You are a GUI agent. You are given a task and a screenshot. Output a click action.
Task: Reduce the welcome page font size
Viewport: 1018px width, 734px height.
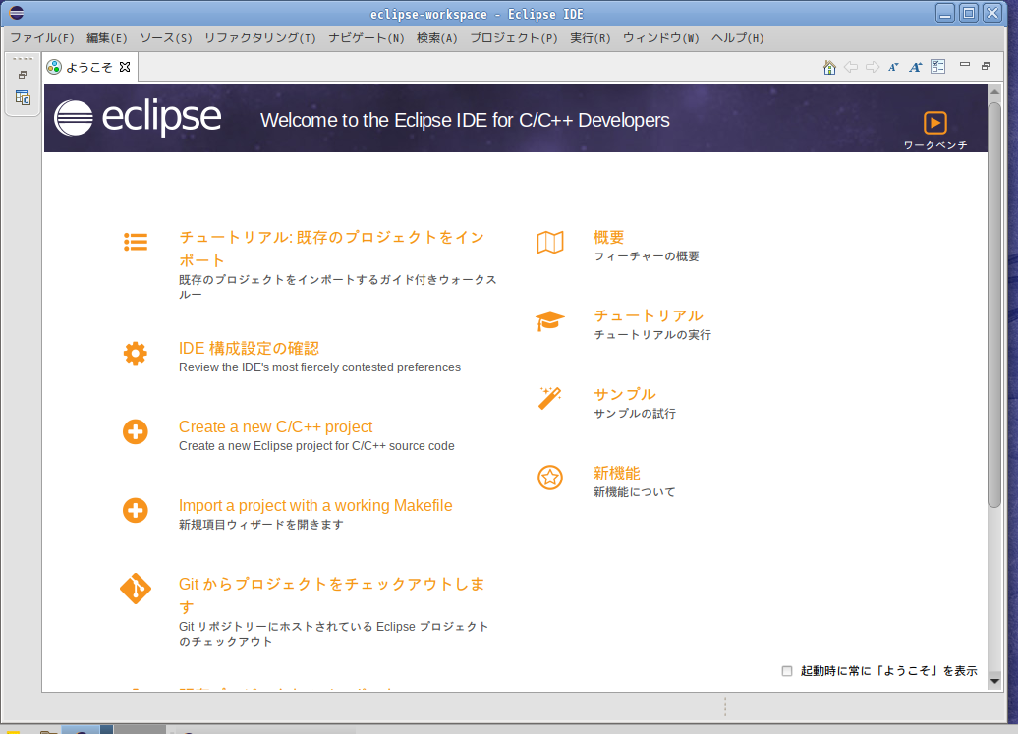(894, 67)
